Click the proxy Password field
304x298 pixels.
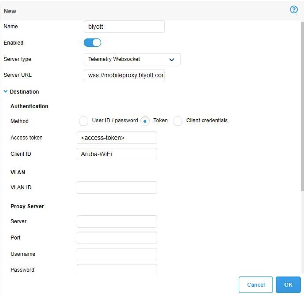click(117, 269)
